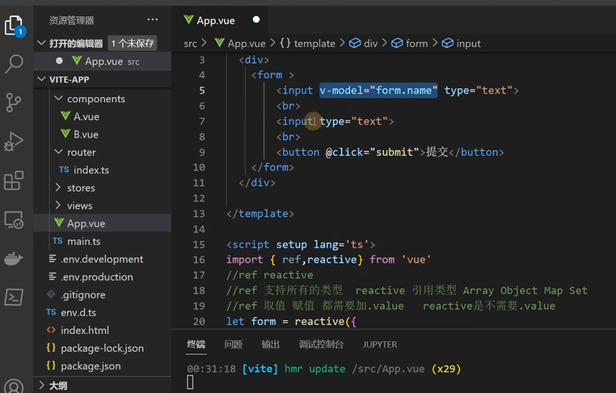Collapse the VITE-APP folder section

42,79
